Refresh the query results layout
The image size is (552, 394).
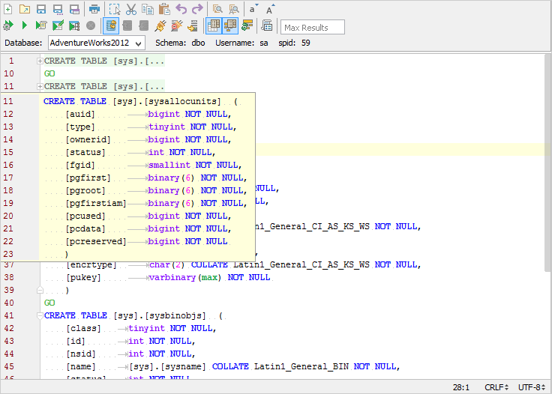(247, 25)
